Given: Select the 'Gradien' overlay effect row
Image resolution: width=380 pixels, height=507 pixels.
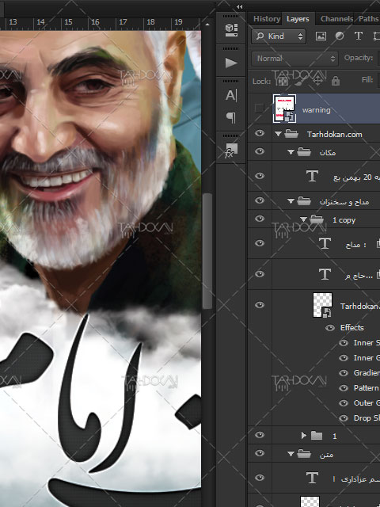Looking at the screenshot, I should 367,373.
